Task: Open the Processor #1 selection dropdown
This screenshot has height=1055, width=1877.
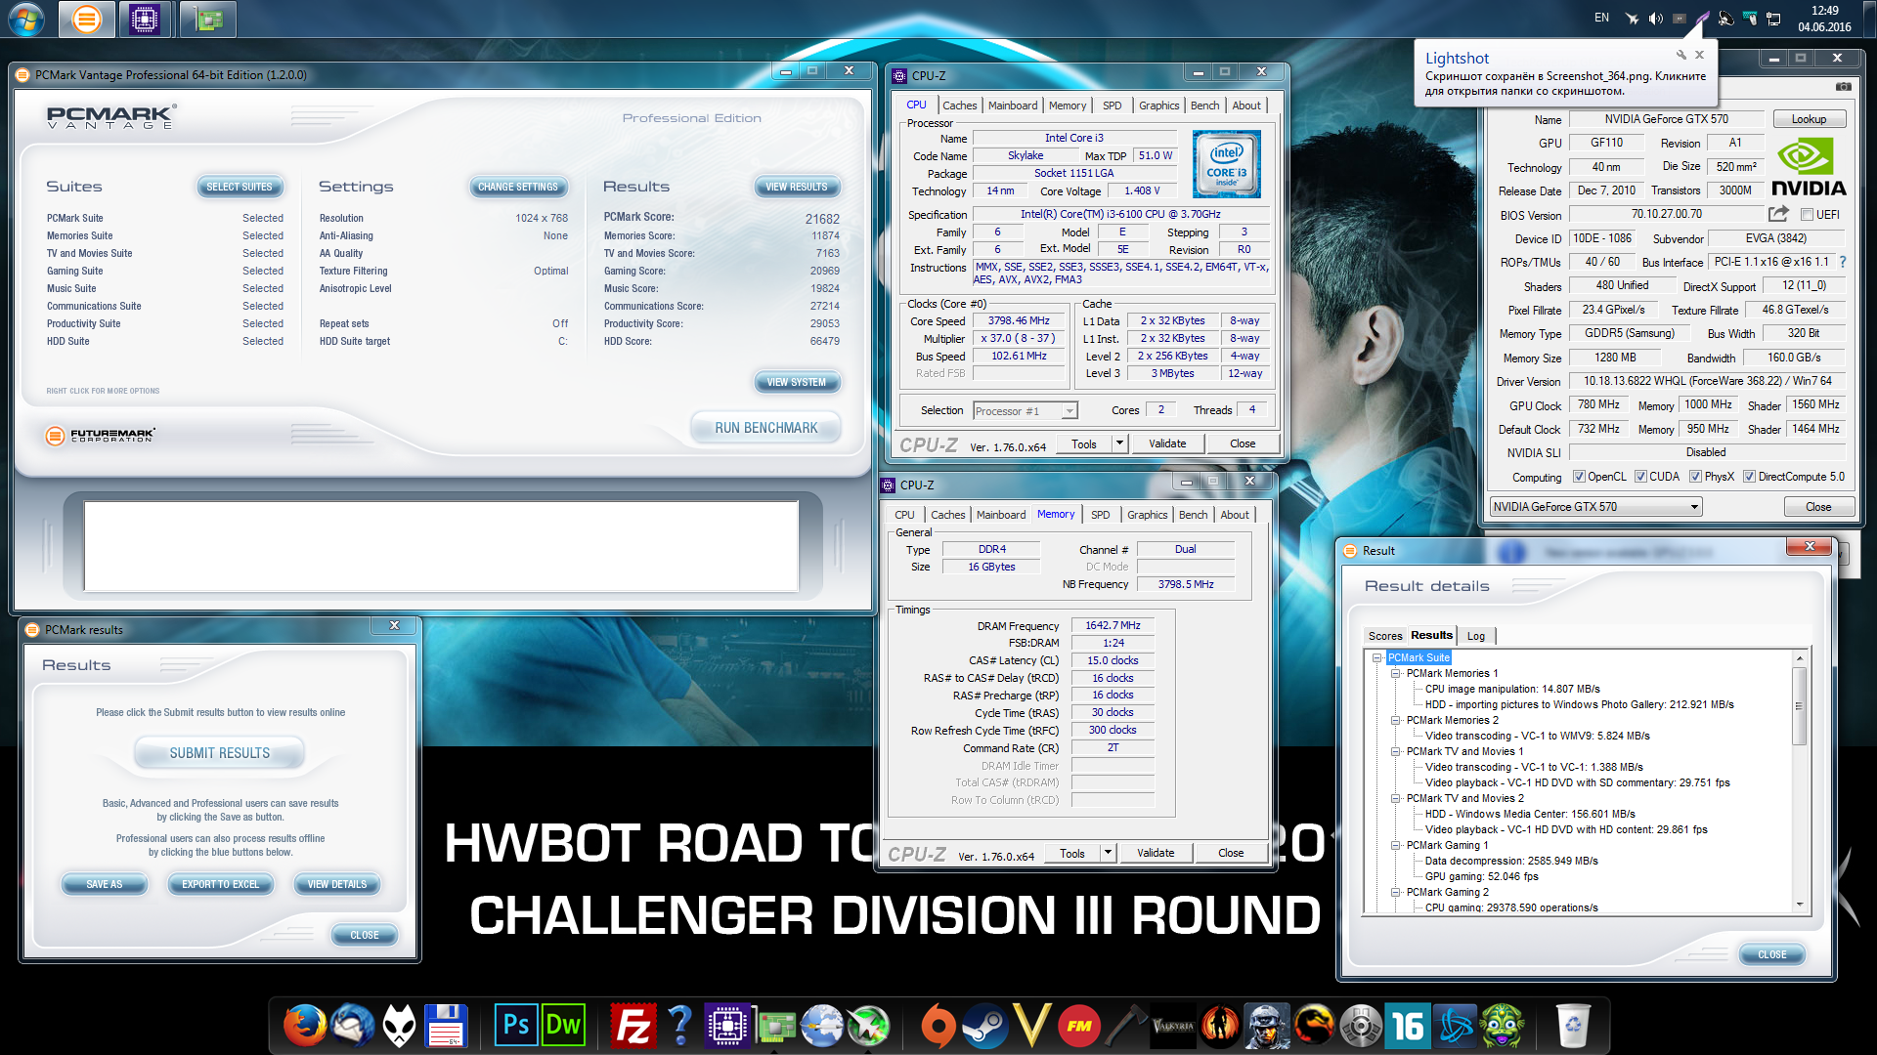Action: (1026, 411)
